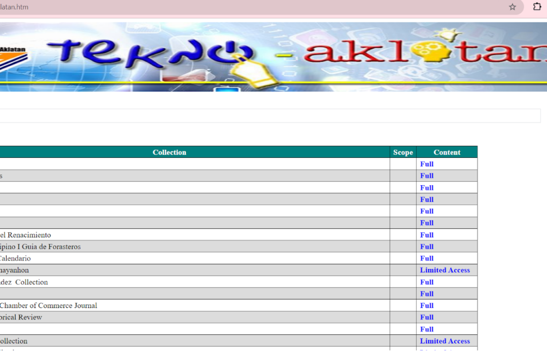547x352 pixels.
Task: Select the Collection column header
Action: click(x=169, y=152)
